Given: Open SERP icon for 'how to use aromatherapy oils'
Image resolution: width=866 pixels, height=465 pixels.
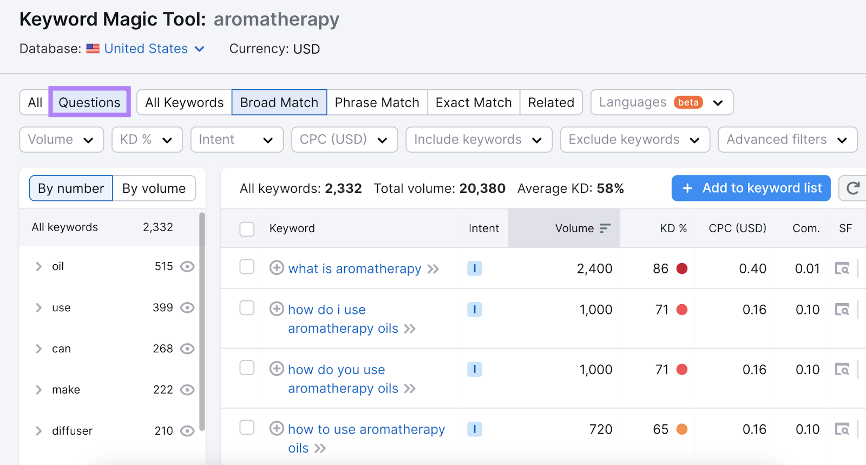Looking at the screenshot, I should [x=842, y=429].
